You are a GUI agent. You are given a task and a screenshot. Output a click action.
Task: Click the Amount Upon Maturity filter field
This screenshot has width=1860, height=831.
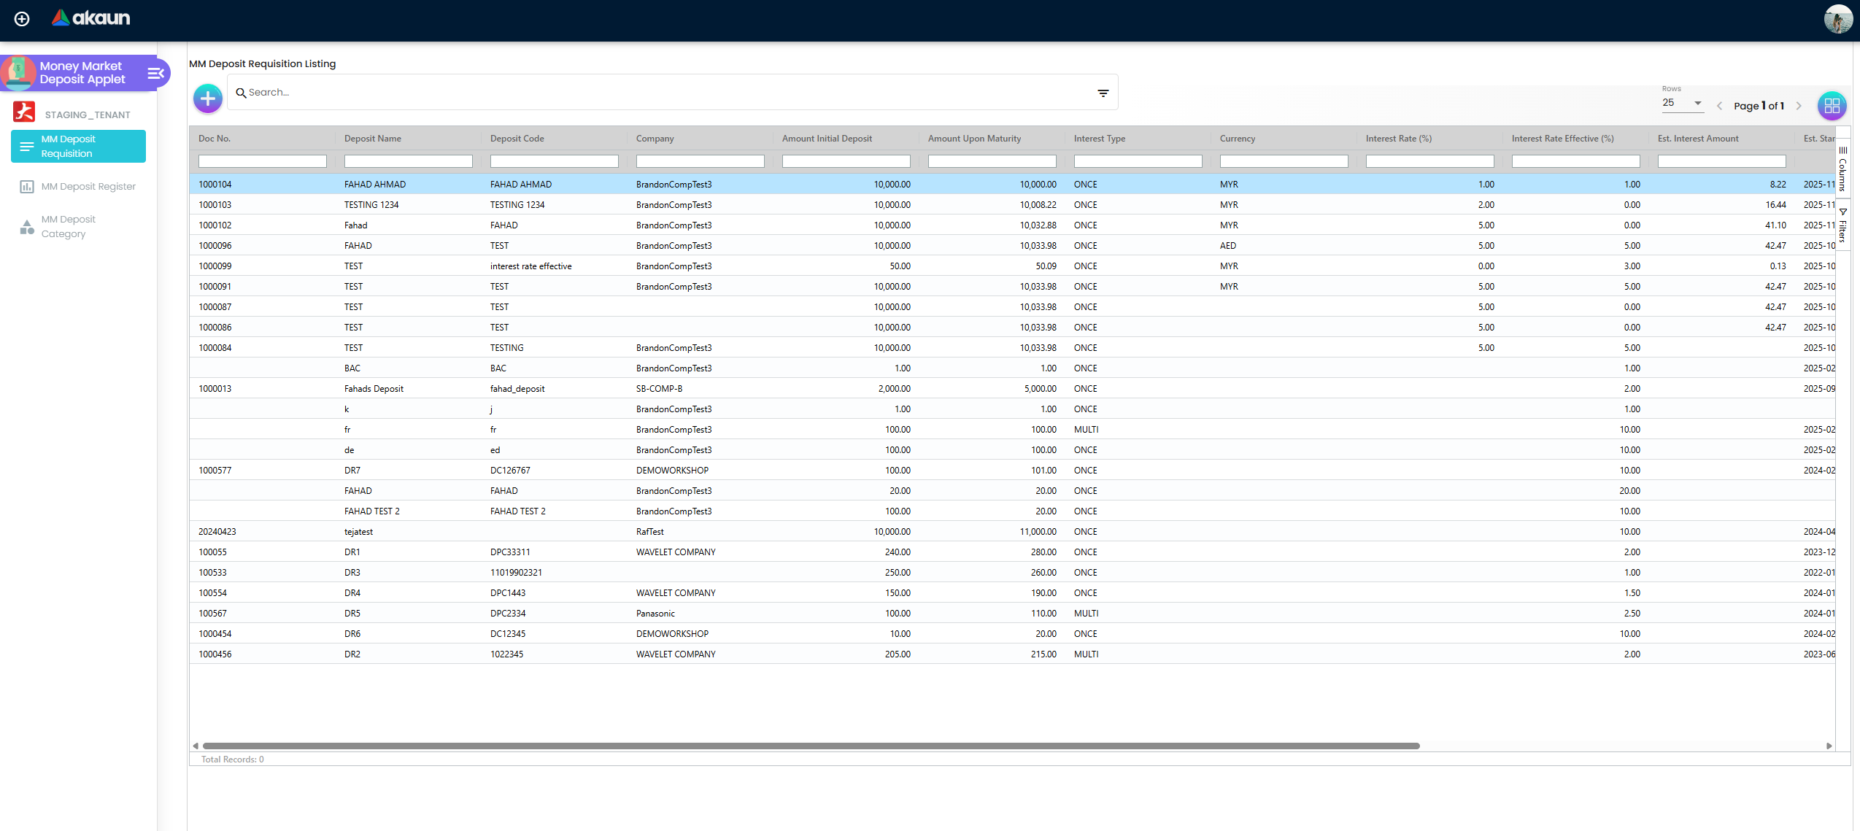click(992, 161)
